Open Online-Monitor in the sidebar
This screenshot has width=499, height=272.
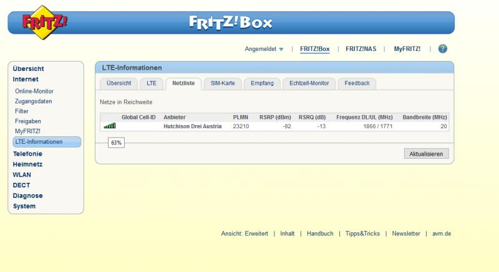tap(34, 91)
